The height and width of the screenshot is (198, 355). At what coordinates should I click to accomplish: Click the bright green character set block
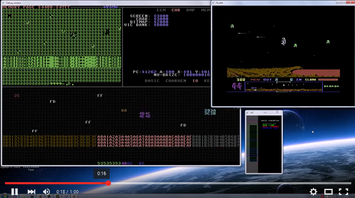pyautogui.click(x=62, y=62)
